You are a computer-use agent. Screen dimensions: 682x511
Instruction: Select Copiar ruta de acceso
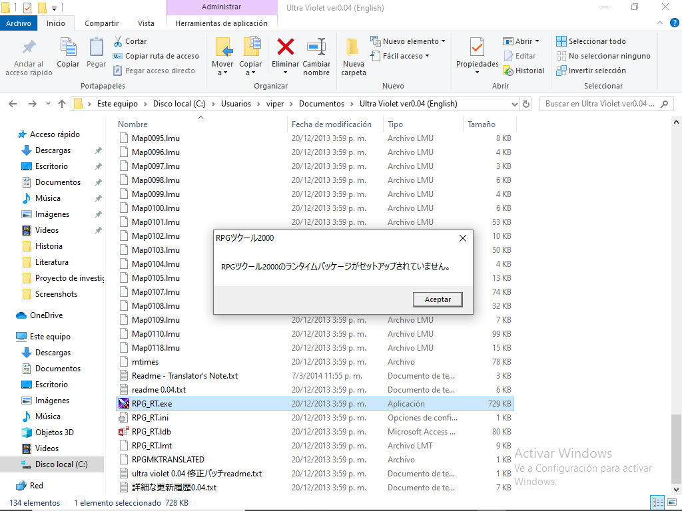(156, 56)
